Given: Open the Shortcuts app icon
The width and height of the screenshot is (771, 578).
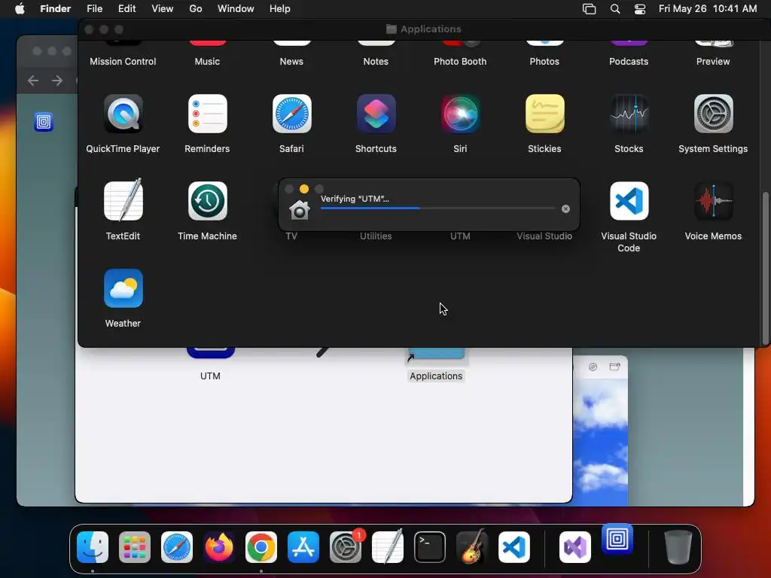Looking at the screenshot, I should (376, 114).
